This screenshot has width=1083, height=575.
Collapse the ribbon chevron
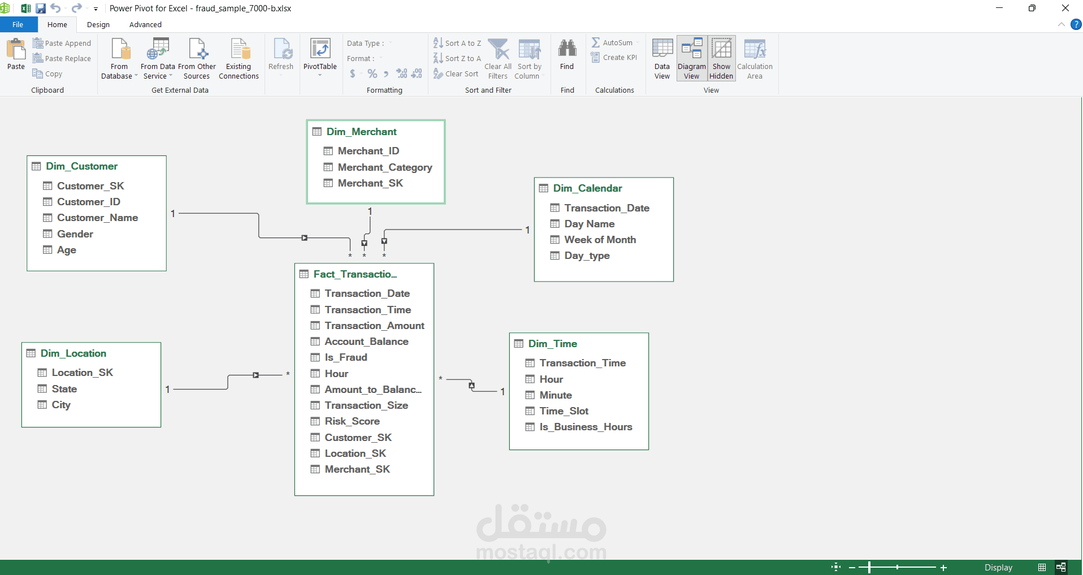(1062, 24)
